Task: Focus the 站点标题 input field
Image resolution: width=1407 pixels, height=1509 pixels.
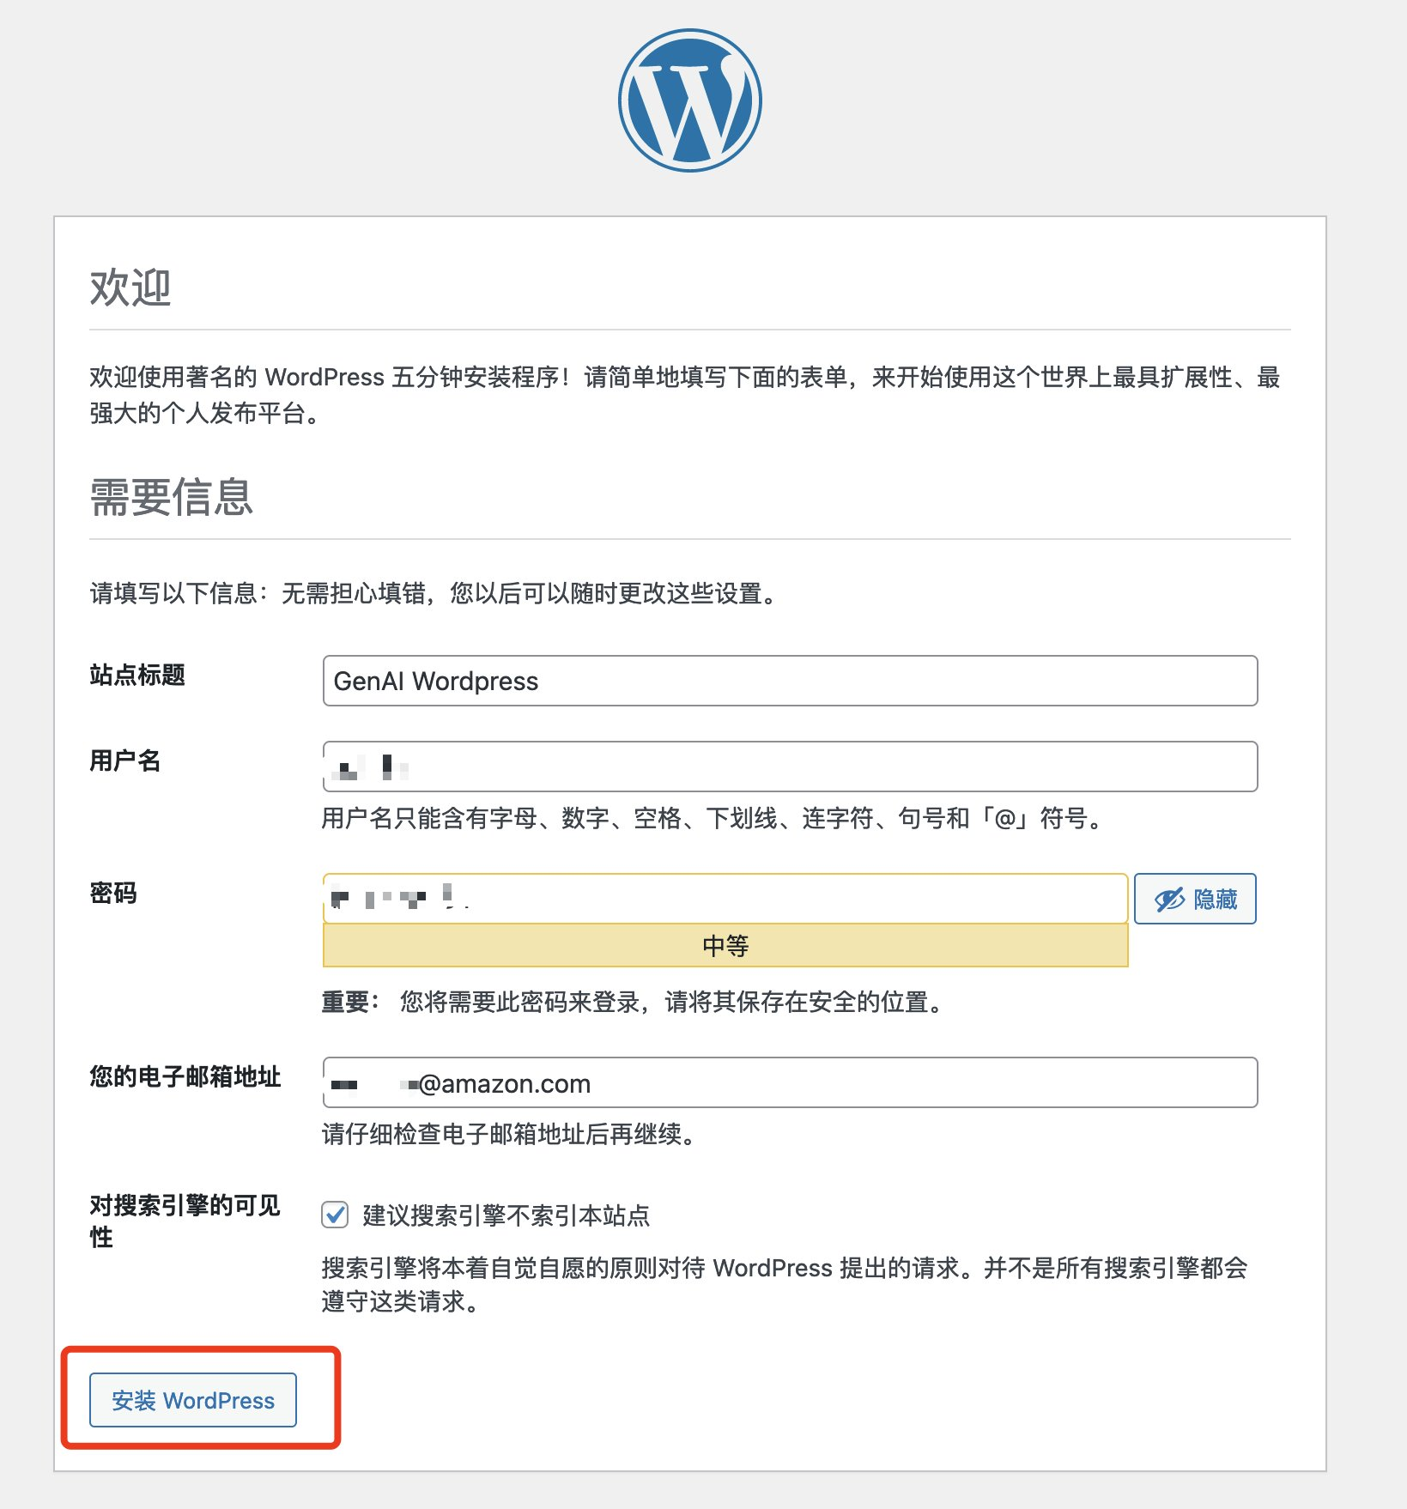Action: point(790,681)
